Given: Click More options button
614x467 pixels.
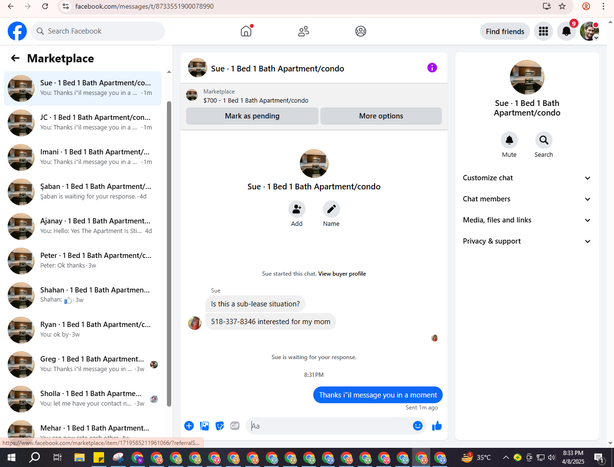Looking at the screenshot, I should 381,116.
